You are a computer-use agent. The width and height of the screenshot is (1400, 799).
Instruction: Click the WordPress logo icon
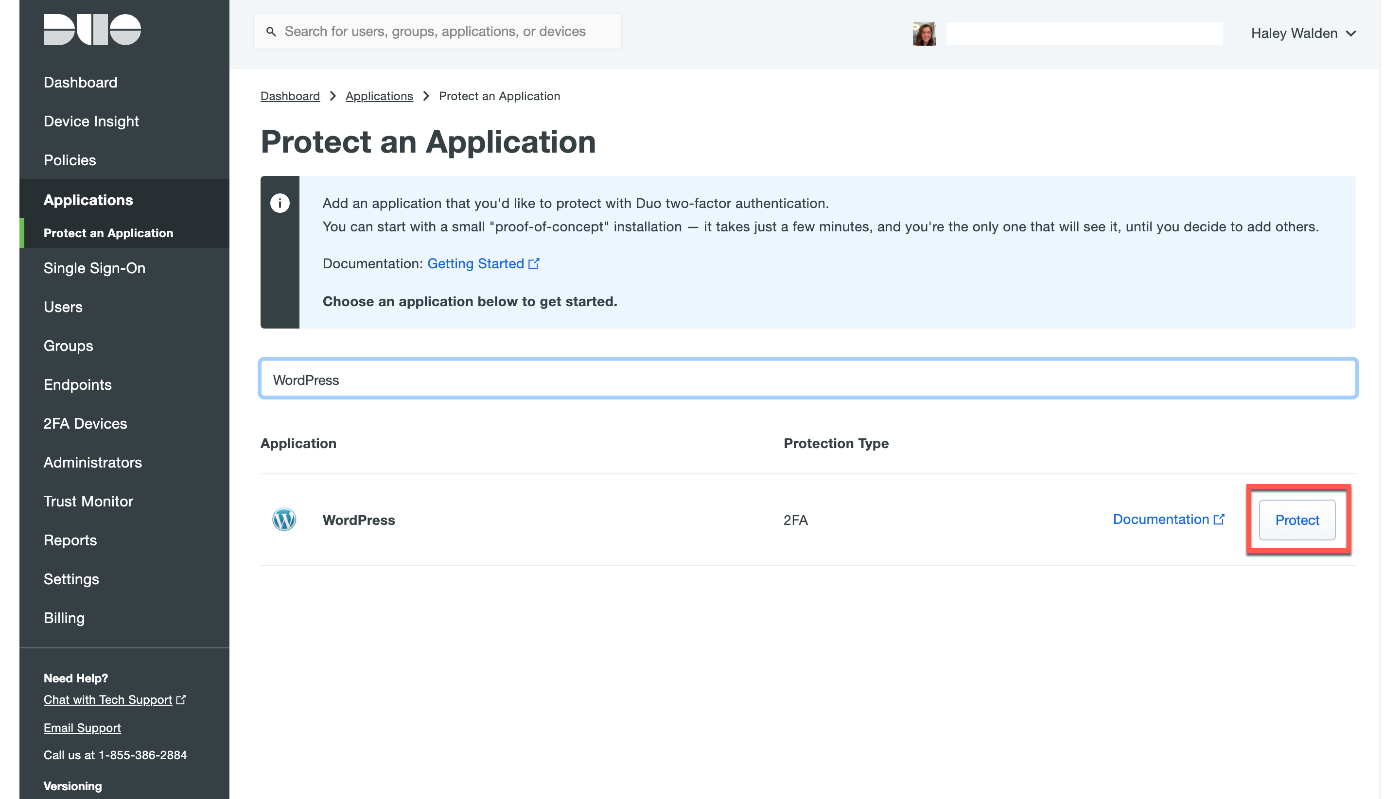[284, 519]
